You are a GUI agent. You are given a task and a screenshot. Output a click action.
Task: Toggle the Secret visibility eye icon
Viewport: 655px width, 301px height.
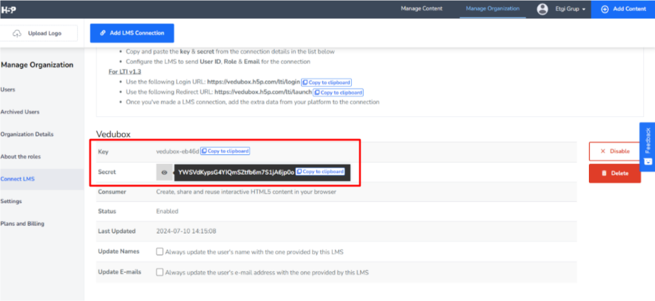pos(165,172)
